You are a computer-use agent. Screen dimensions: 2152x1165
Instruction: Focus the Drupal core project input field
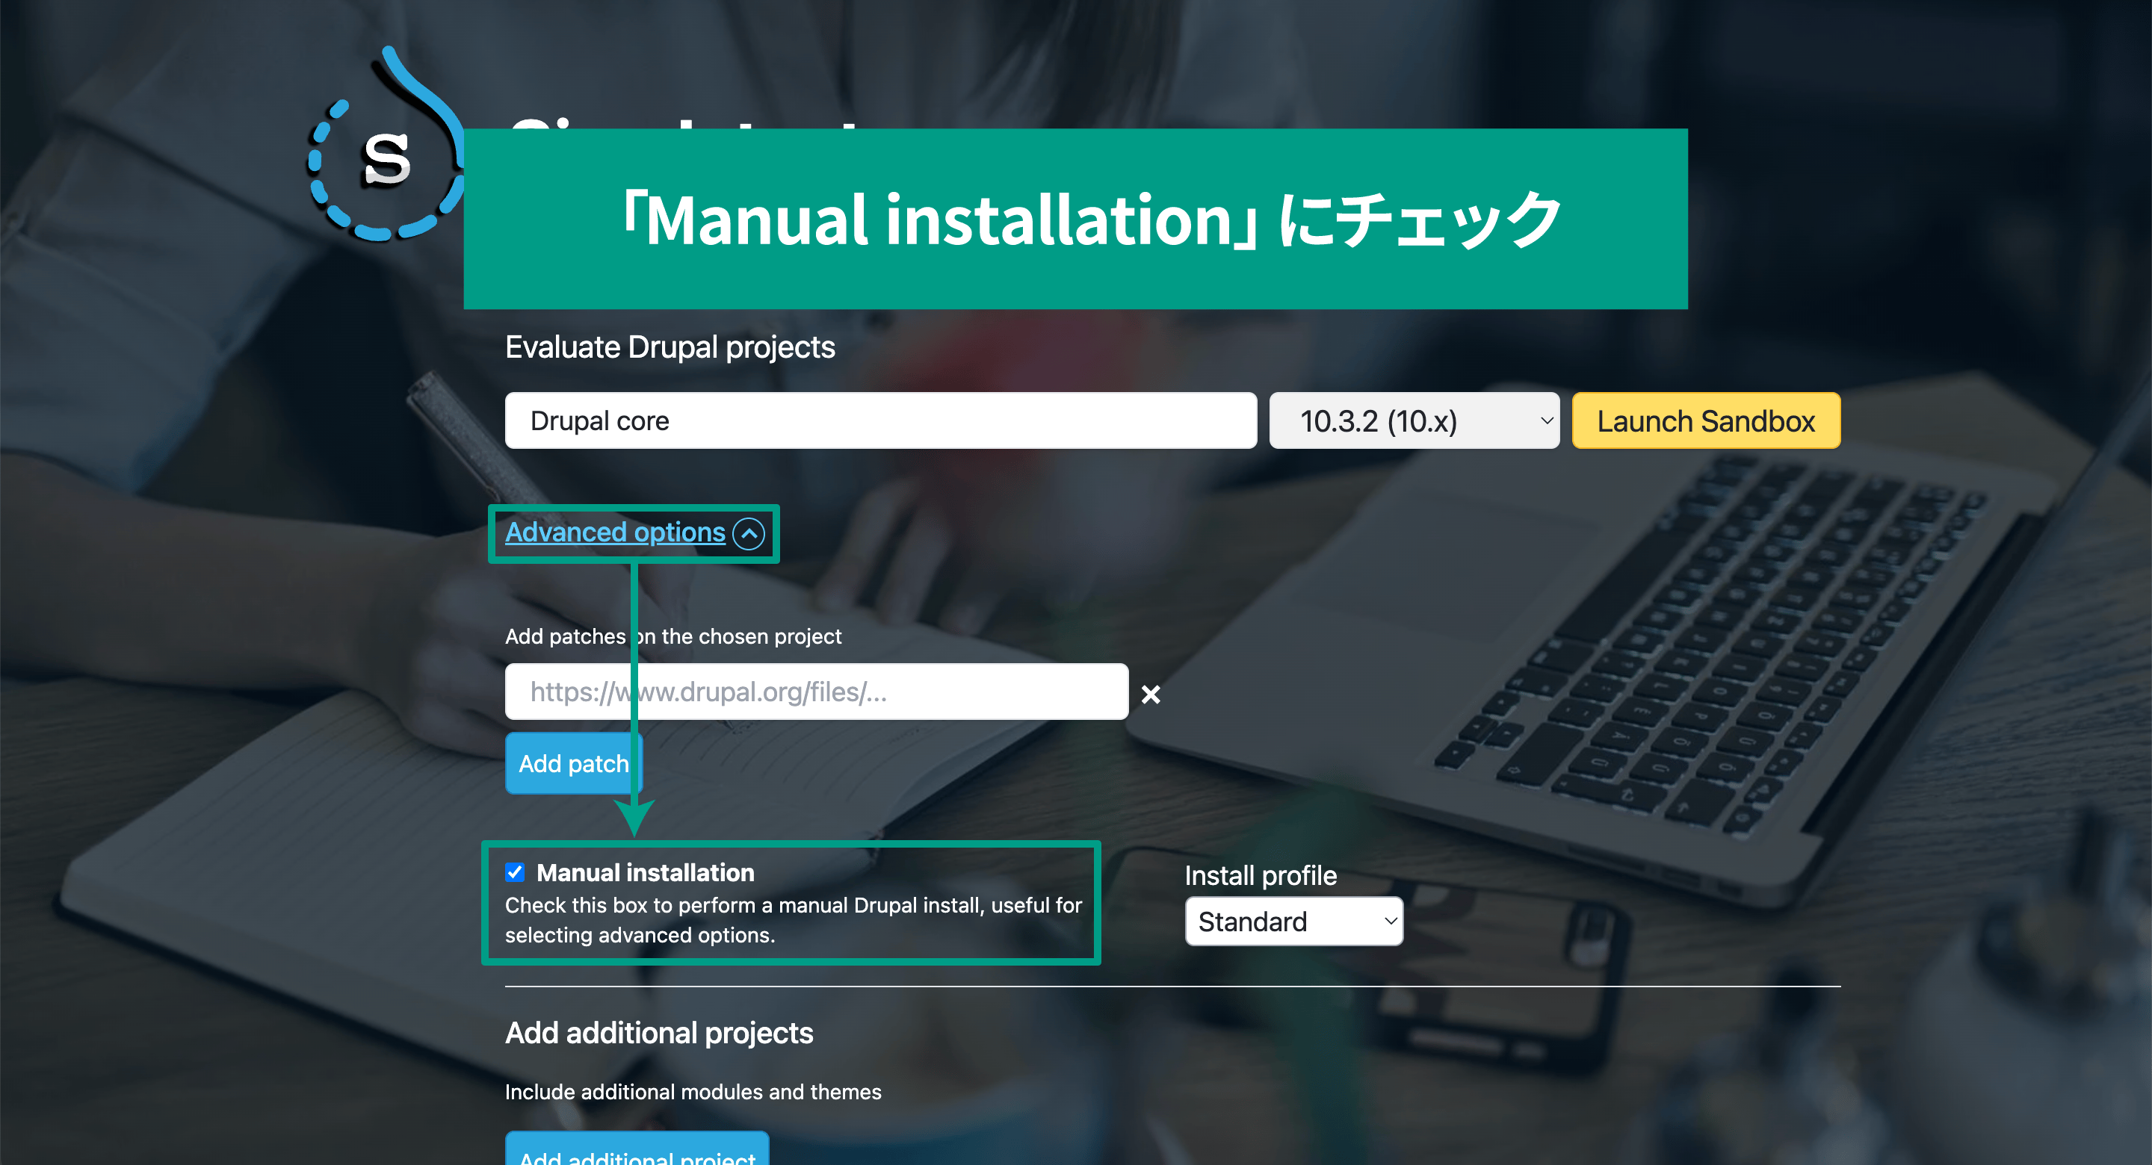coord(880,421)
